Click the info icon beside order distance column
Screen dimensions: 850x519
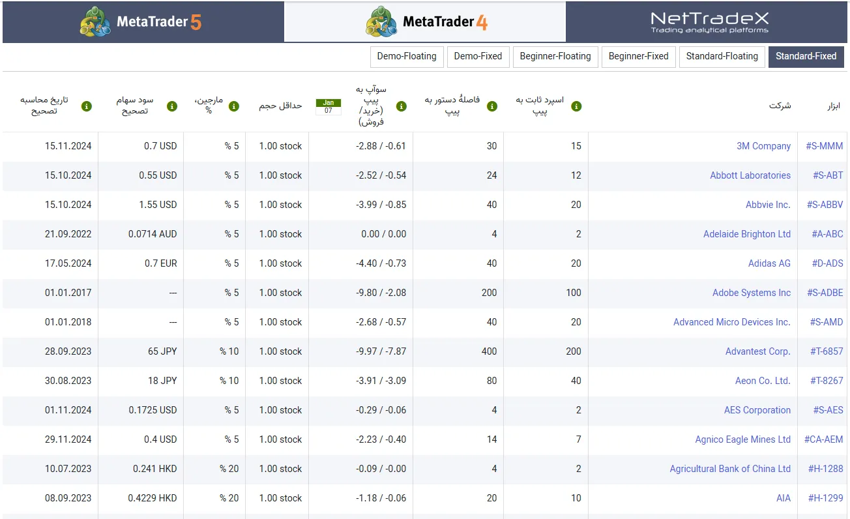point(492,106)
